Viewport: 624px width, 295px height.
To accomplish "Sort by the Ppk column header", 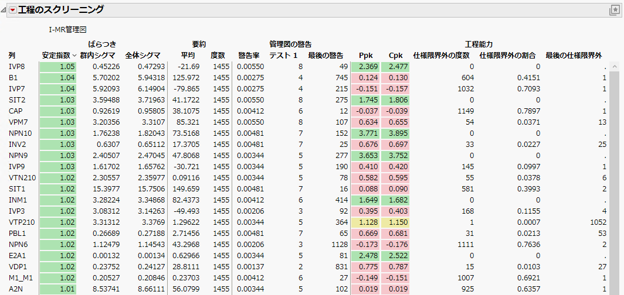I will (x=365, y=56).
